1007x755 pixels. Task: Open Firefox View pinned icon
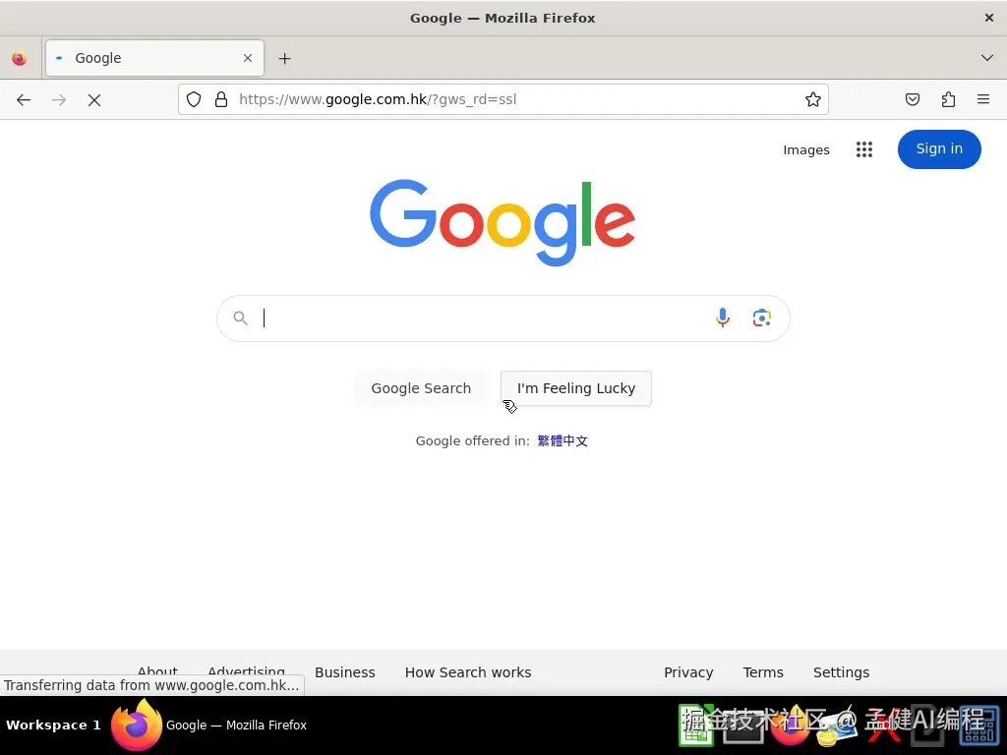pos(20,58)
